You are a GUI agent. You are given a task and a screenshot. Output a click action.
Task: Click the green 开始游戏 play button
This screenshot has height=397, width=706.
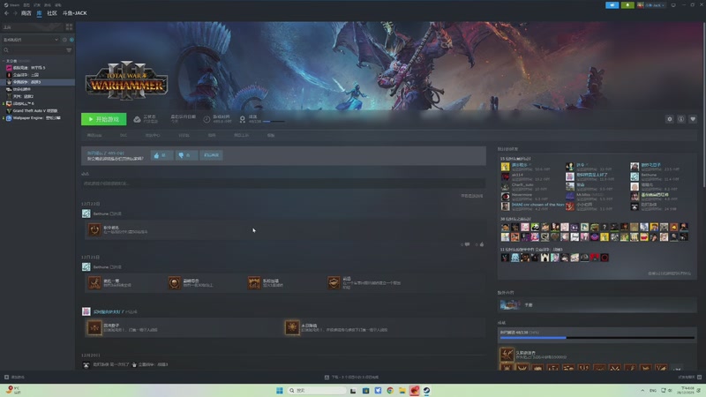tap(103, 119)
